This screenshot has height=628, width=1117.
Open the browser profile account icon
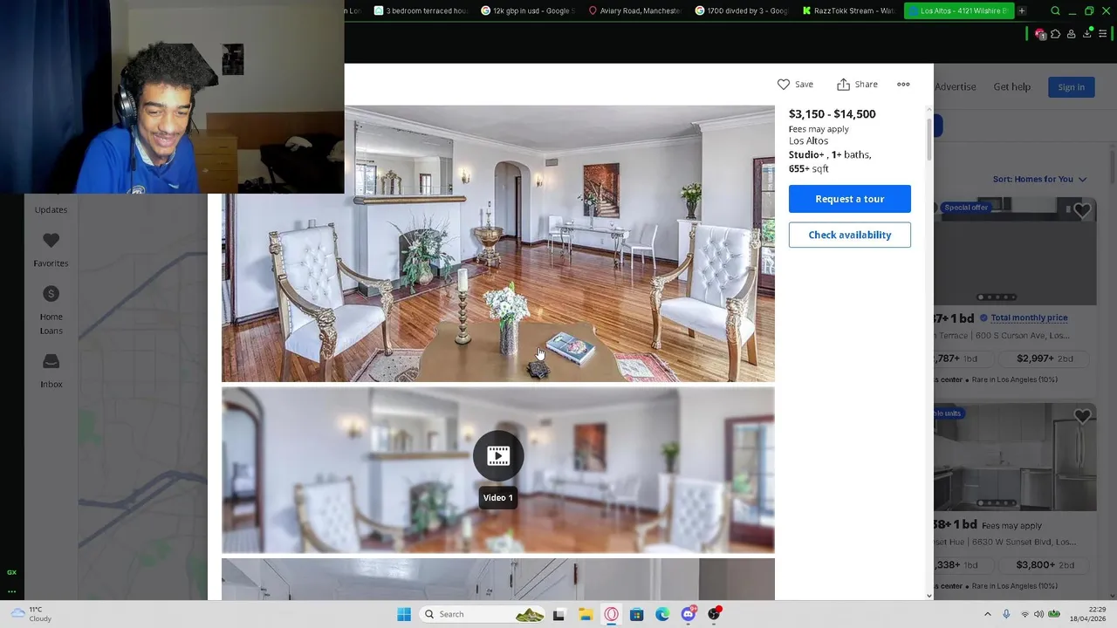pos(1072,34)
